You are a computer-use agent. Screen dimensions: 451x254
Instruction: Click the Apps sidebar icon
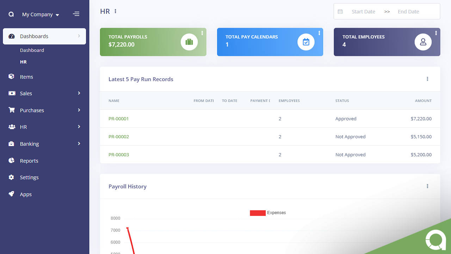click(12, 194)
